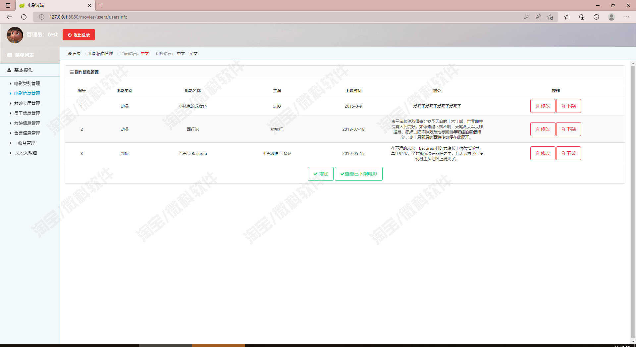Open 收益管理 in sidebar
This screenshot has height=347, width=636.
[x=26, y=143]
